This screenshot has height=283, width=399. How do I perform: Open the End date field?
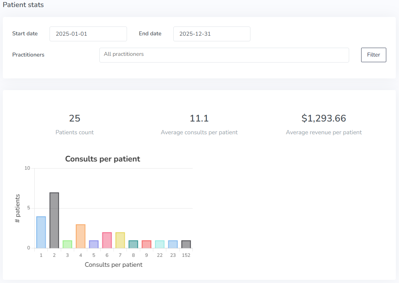pyautogui.click(x=212, y=34)
